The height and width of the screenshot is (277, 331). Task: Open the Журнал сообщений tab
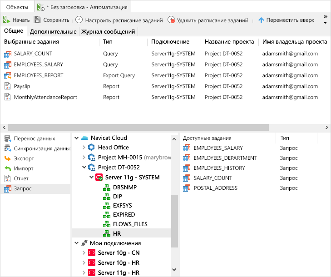point(108,32)
